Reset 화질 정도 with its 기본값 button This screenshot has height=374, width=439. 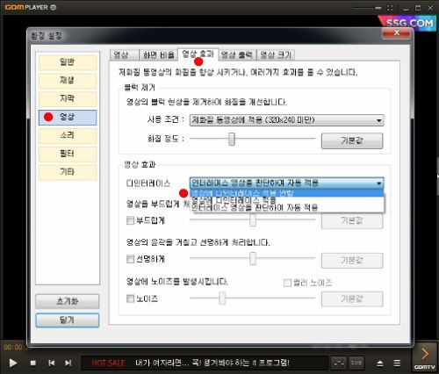[x=352, y=140]
